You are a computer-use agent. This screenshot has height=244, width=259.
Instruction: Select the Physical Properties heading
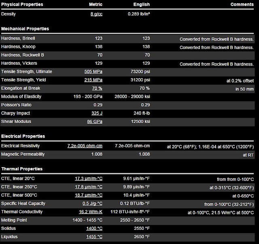[22, 4]
